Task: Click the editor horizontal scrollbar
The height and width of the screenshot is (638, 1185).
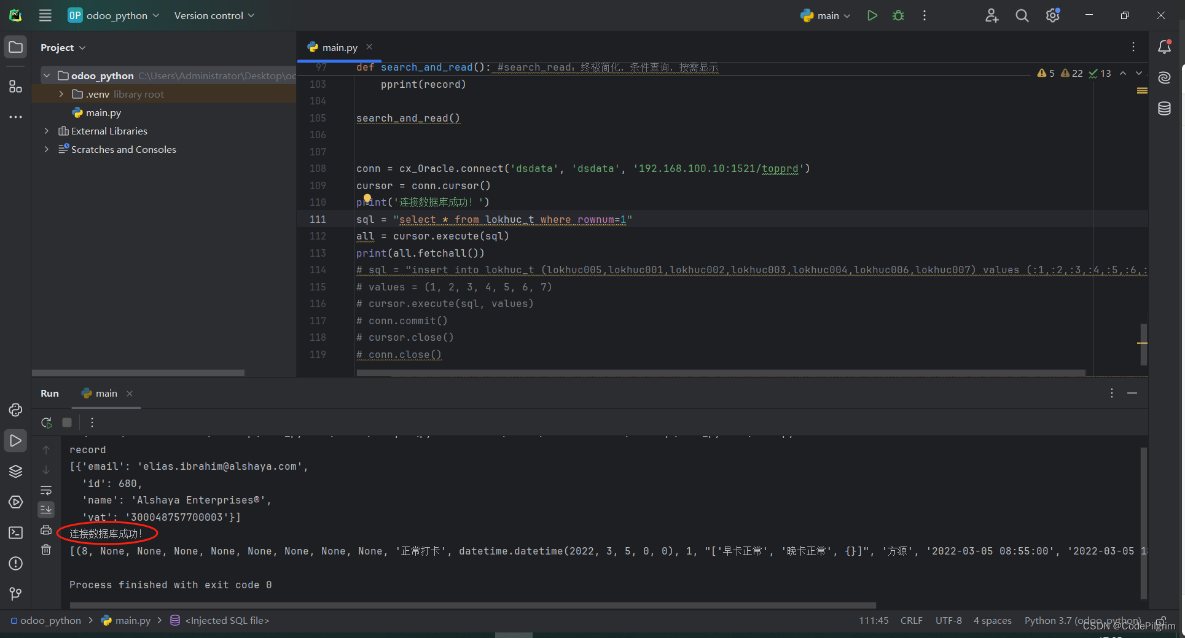Action: point(676,372)
